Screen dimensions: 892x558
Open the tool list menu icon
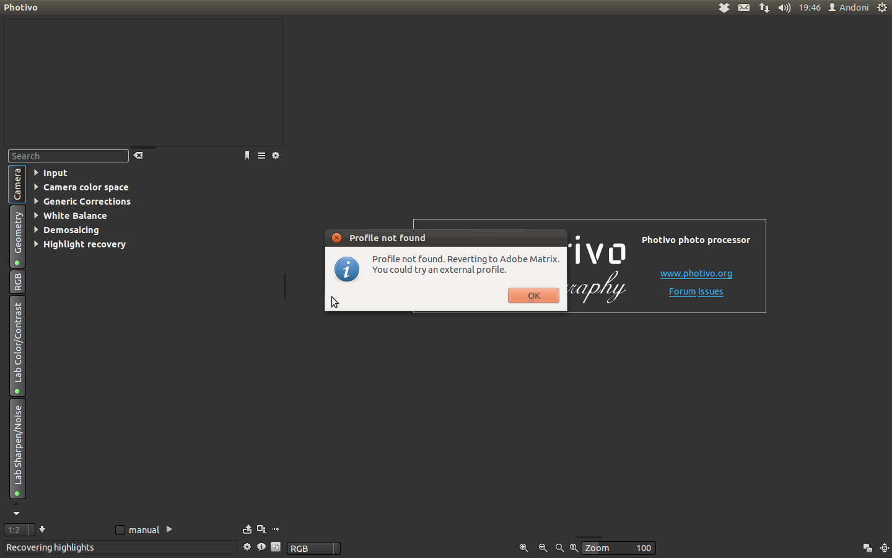pyautogui.click(x=261, y=156)
